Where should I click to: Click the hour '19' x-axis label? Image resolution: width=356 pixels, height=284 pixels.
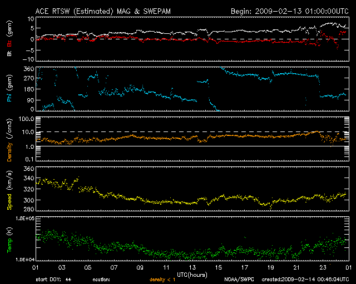[x=271, y=268]
